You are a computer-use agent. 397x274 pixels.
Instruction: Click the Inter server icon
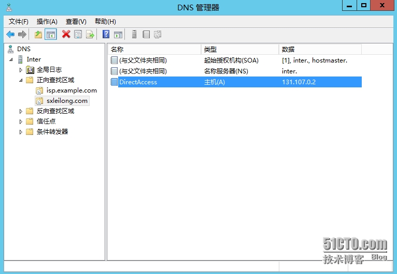[20, 59]
